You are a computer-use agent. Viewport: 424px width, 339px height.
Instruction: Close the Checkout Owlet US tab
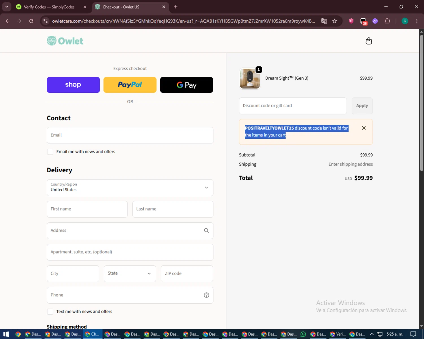point(164,7)
